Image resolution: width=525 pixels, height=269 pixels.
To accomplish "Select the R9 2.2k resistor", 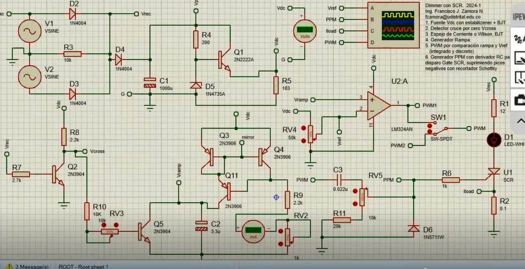I will pos(287,200).
